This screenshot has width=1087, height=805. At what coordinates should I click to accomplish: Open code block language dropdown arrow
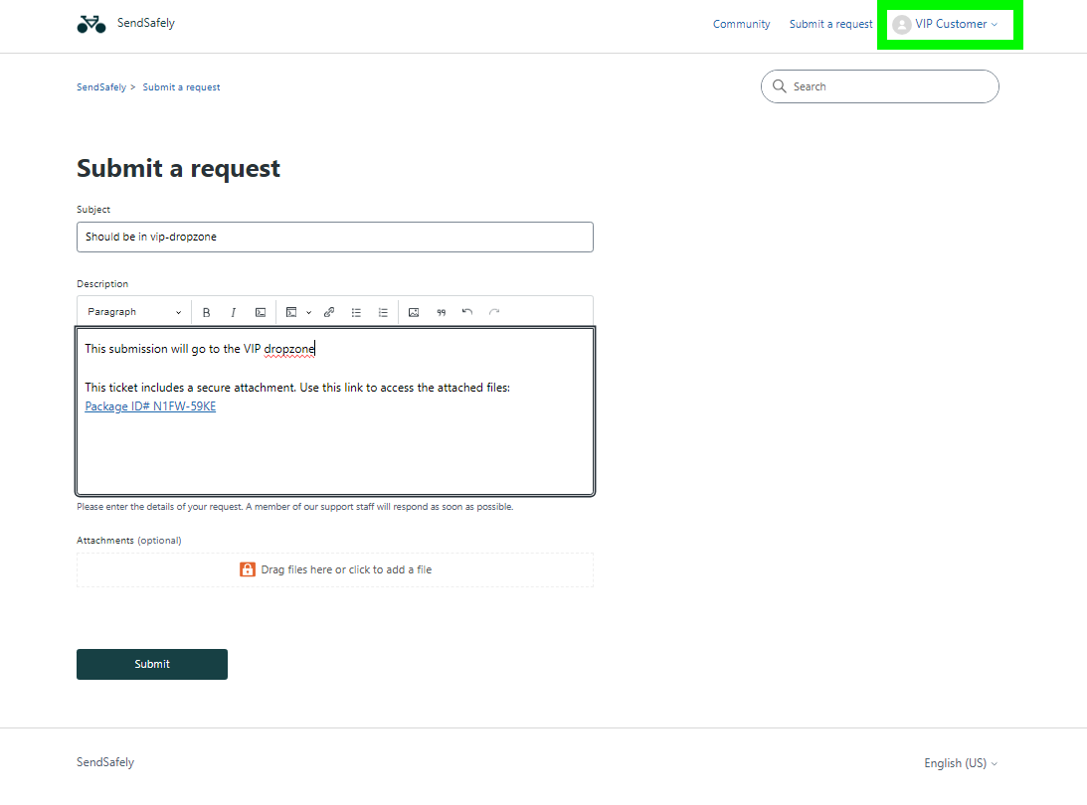click(308, 312)
